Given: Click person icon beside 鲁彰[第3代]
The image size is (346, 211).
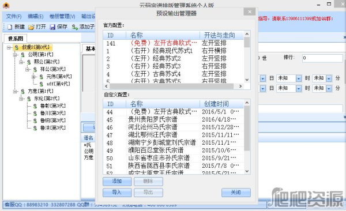Looking at the screenshot, I should click(x=35, y=106).
